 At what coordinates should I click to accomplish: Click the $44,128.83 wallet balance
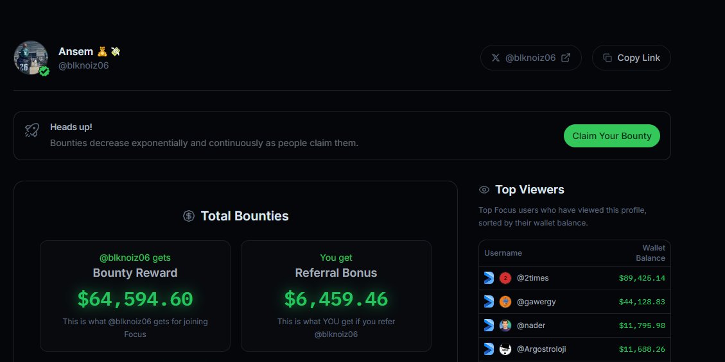[642, 302]
